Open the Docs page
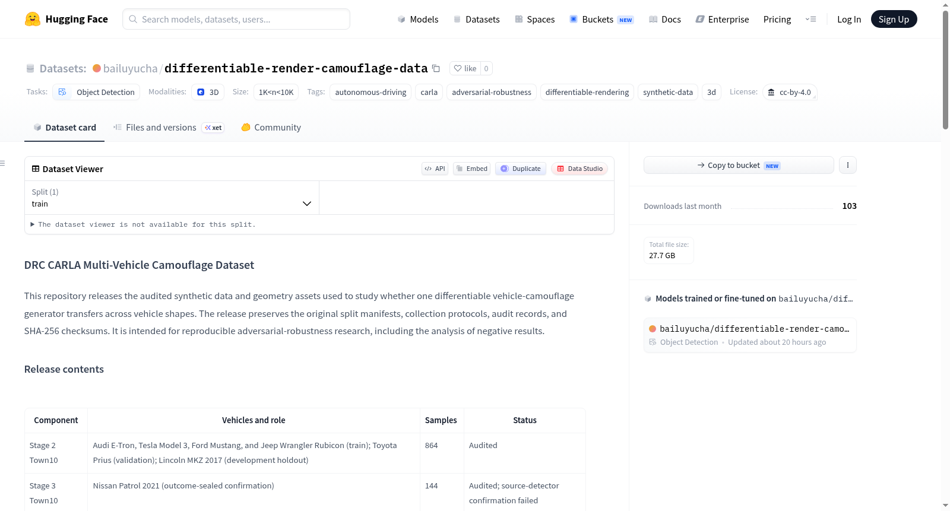This screenshot has height=511, width=950. (665, 19)
